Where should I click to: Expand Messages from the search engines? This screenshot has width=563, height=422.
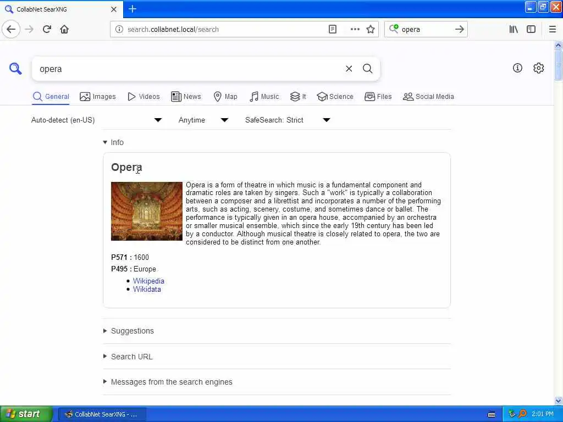pyautogui.click(x=168, y=382)
